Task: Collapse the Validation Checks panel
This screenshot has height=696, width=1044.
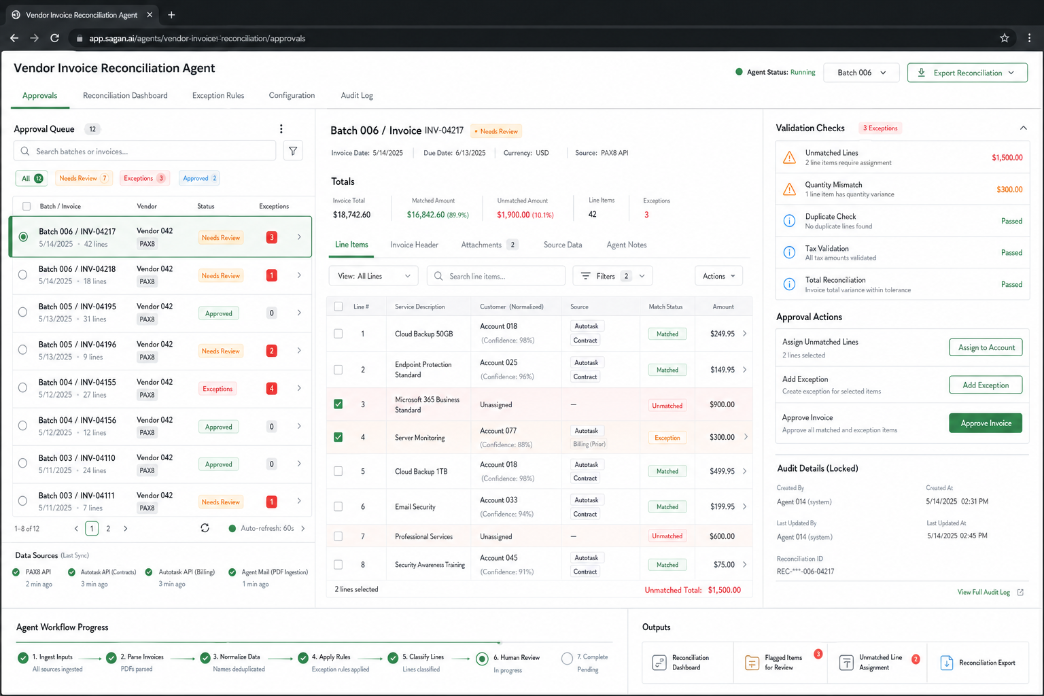Action: (x=1023, y=128)
